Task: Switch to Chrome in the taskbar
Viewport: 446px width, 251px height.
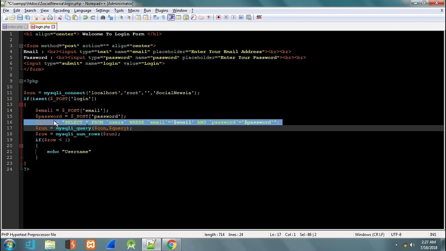Action: point(171,245)
